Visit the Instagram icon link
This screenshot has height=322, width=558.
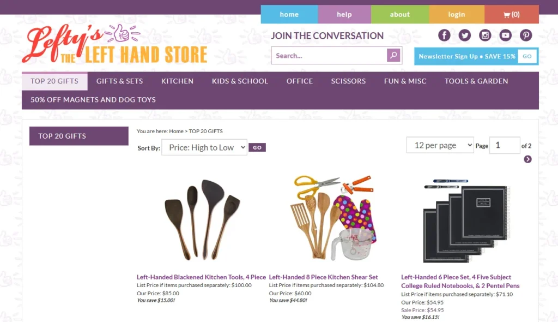484,35
